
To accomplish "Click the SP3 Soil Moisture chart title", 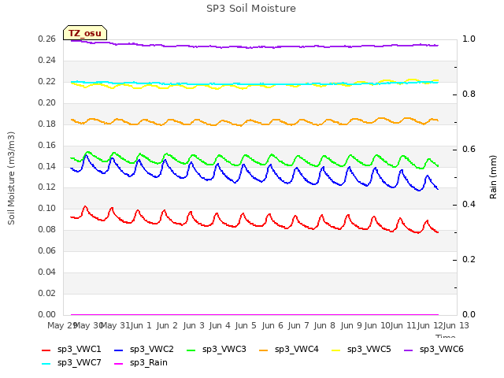I will pyautogui.click(x=251, y=9).
